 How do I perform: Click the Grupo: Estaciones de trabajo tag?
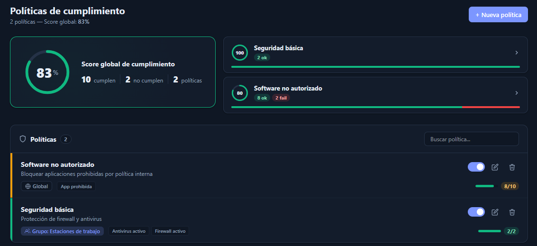click(x=62, y=231)
